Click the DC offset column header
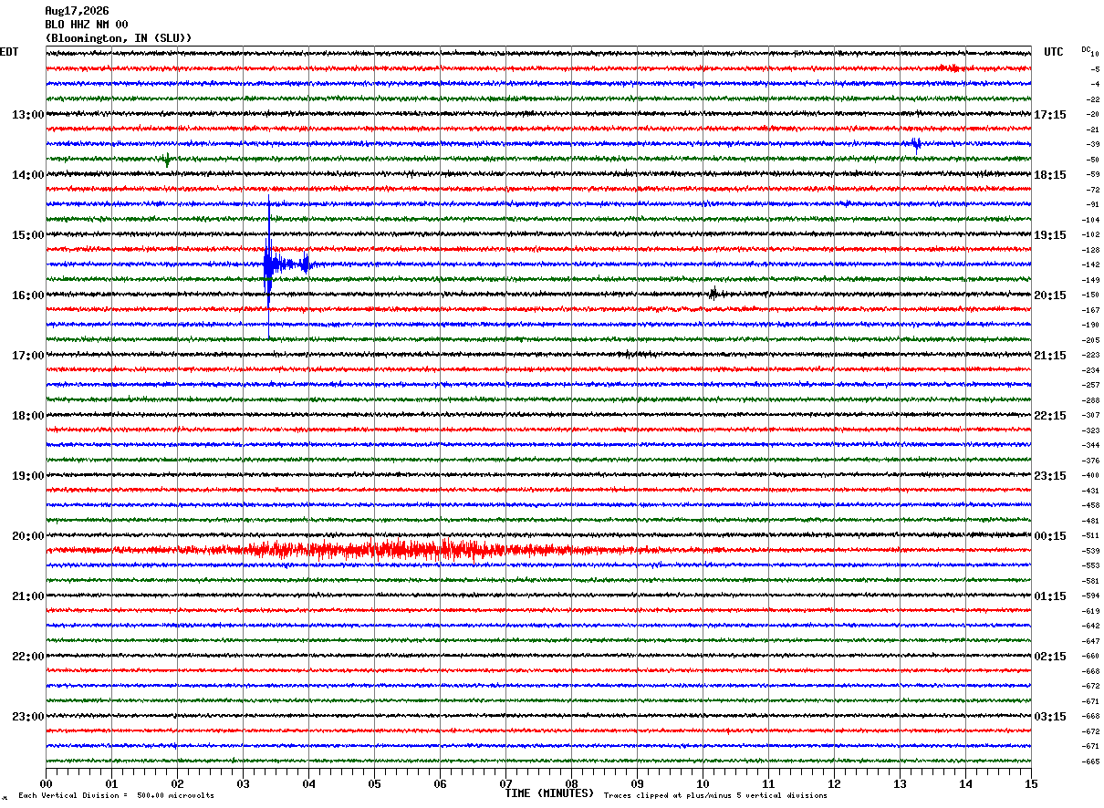This screenshot has width=1104, height=808. (1086, 49)
